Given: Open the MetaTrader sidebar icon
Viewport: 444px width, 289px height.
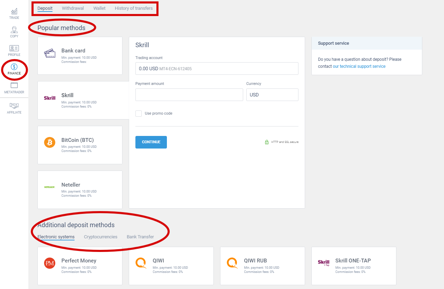Looking at the screenshot, I should 14,88.
